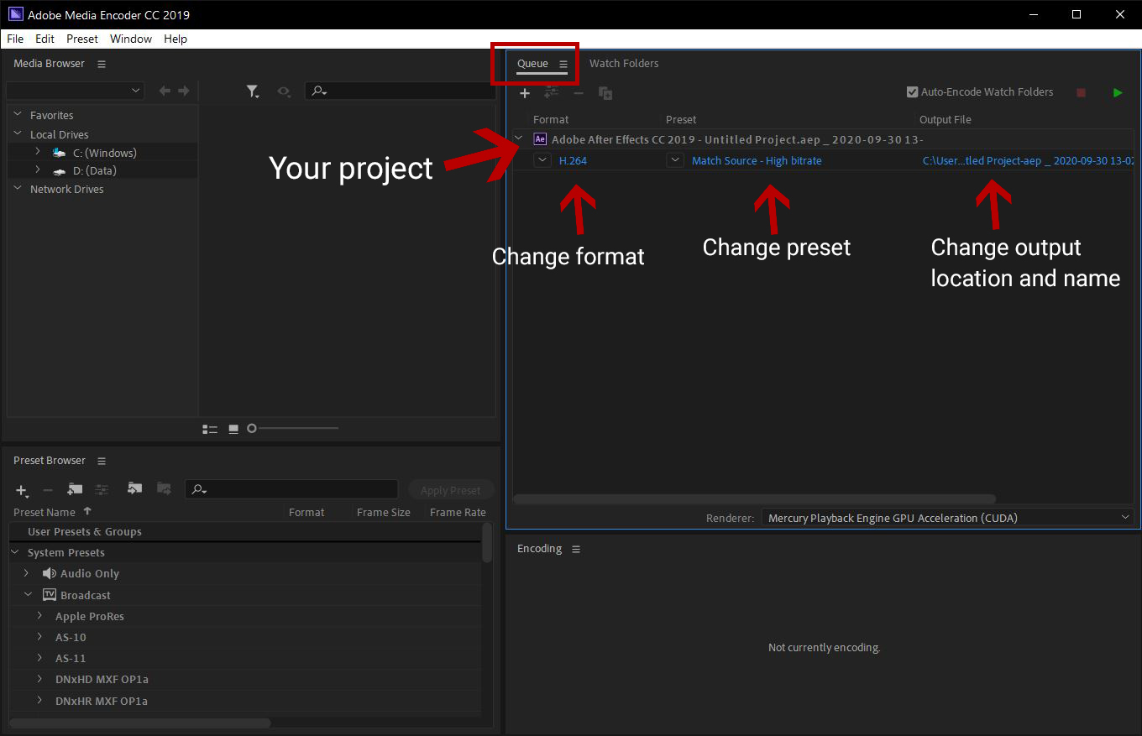Open the format dropdown arrow beside H.264
The image size is (1142, 736).
pos(542,160)
